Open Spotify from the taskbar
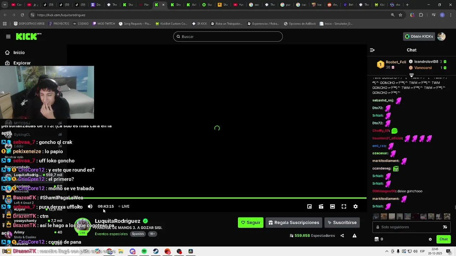Screen dimensions: 456x256 point(144,251)
